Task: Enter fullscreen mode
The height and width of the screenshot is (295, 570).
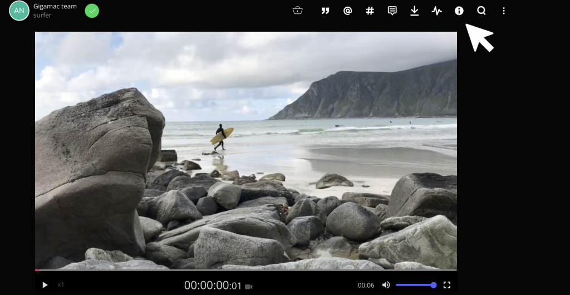Action: (447, 285)
